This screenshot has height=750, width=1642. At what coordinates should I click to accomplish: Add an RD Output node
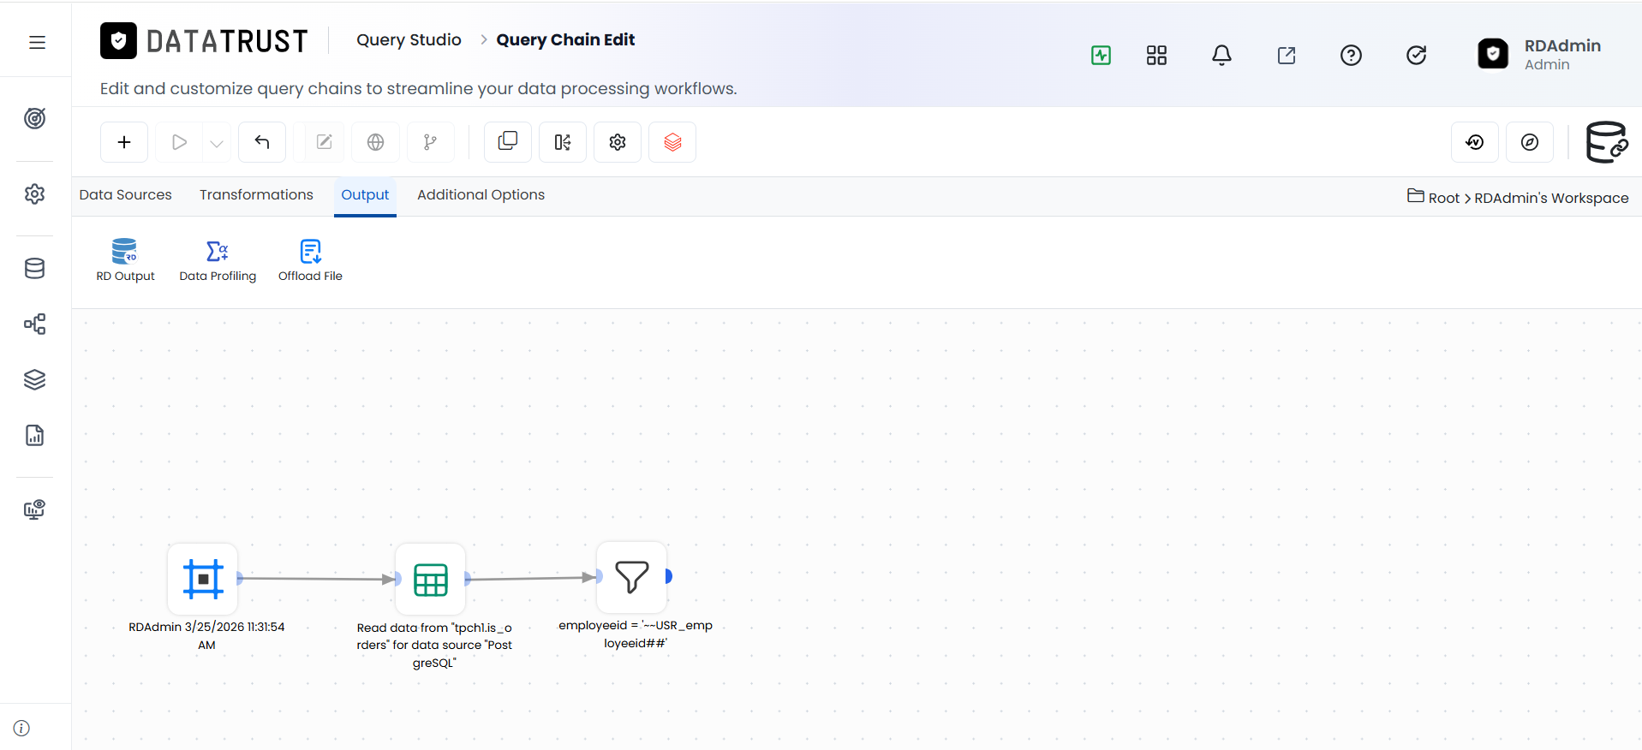125,260
